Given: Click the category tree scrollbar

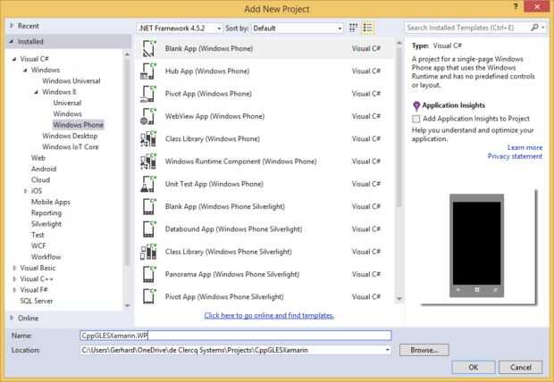Looking at the screenshot, I should [x=127, y=162].
